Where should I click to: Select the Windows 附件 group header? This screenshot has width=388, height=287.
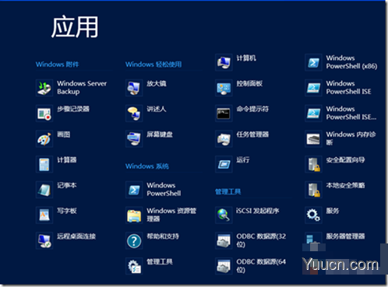[x=57, y=65]
